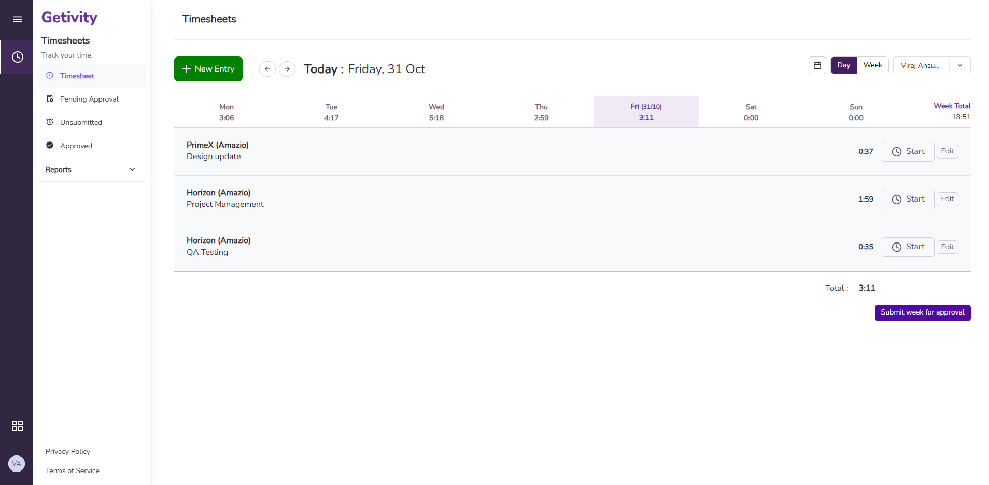
Task: Select the Tue 4:17 day column
Action: click(332, 112)
